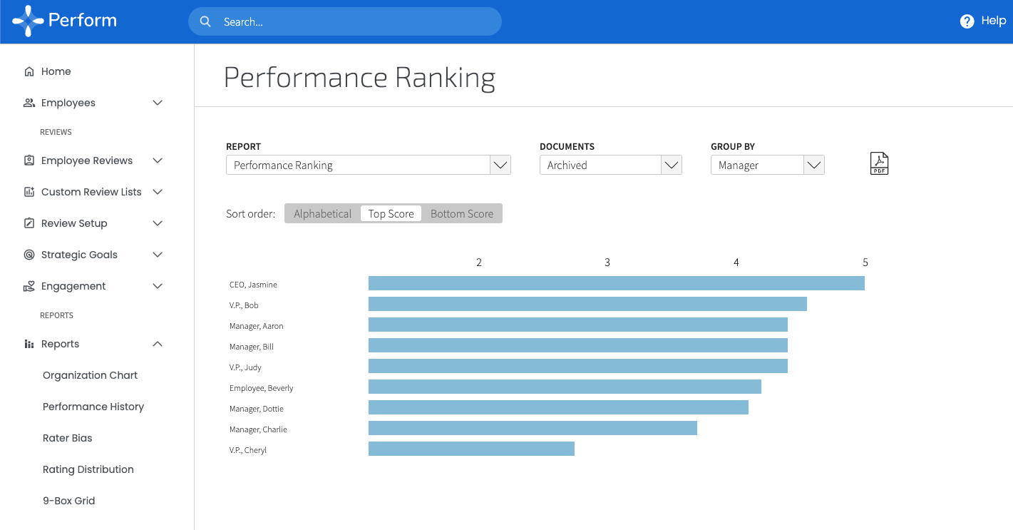Select Top Score sort order
This screenshot has width=1013, height=530.
coord(391,213)
